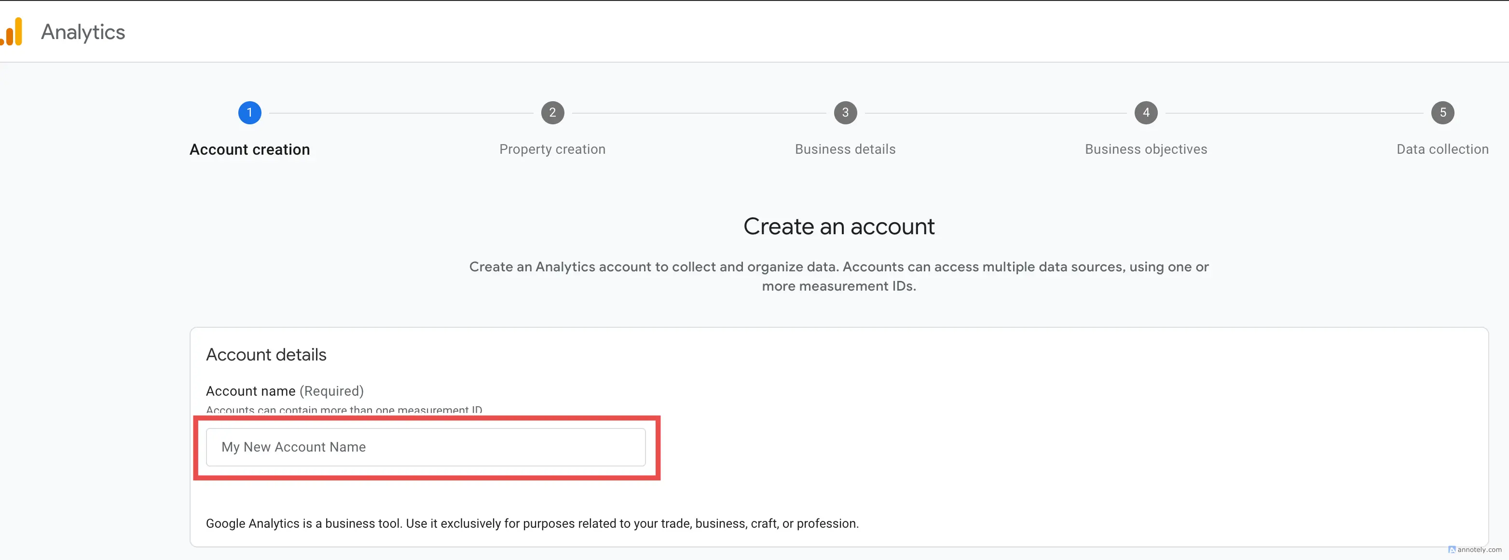Click the Account details section title

pos(266,354)
